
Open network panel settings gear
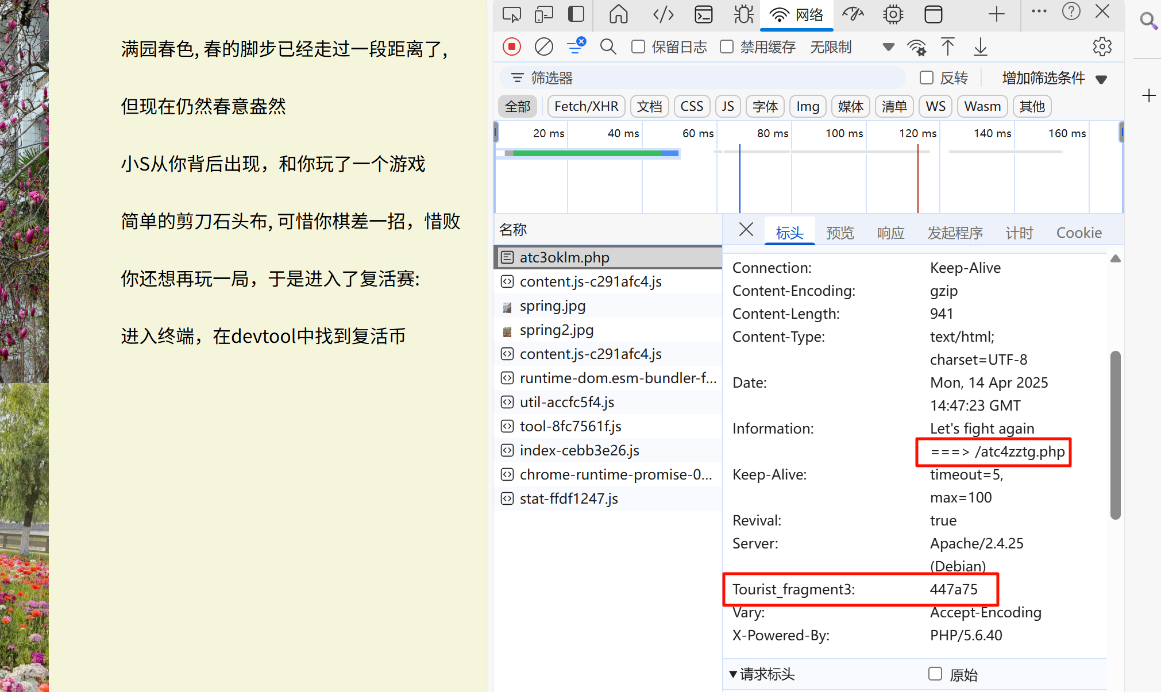[1102, 47]
